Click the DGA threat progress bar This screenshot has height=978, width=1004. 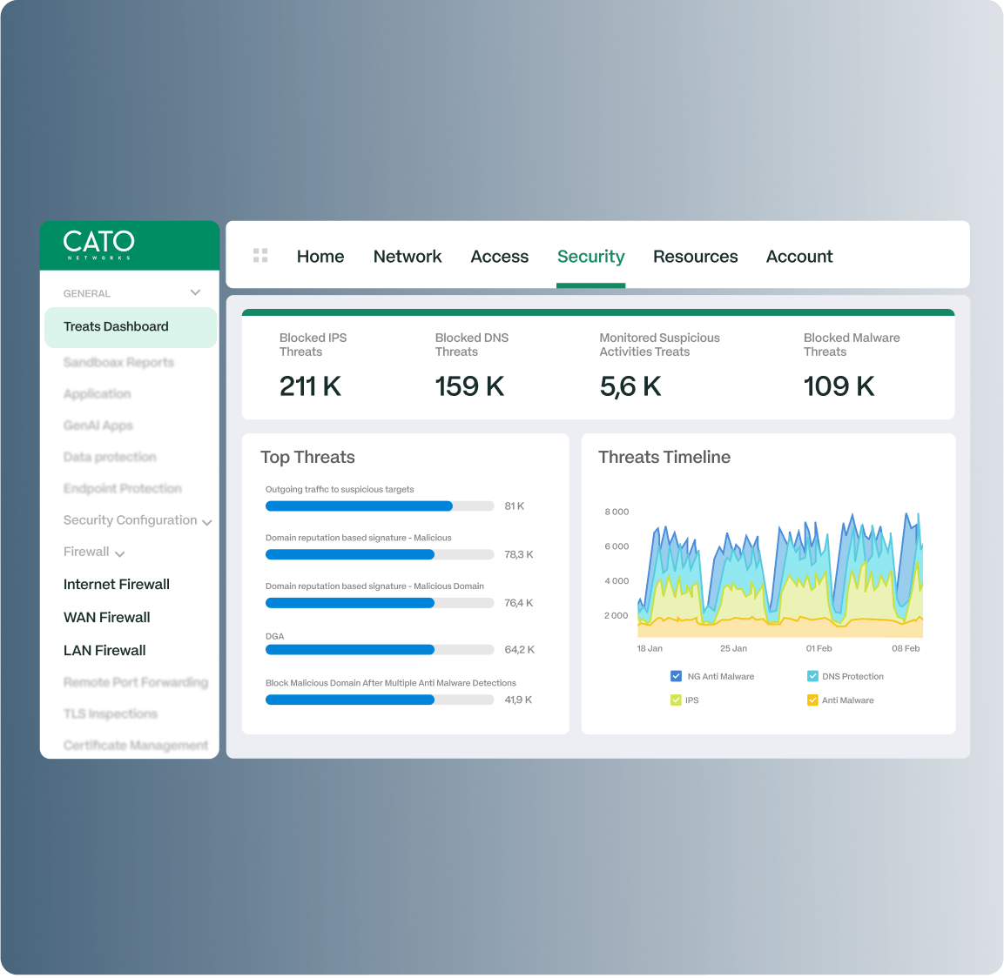tap(380, 650)
